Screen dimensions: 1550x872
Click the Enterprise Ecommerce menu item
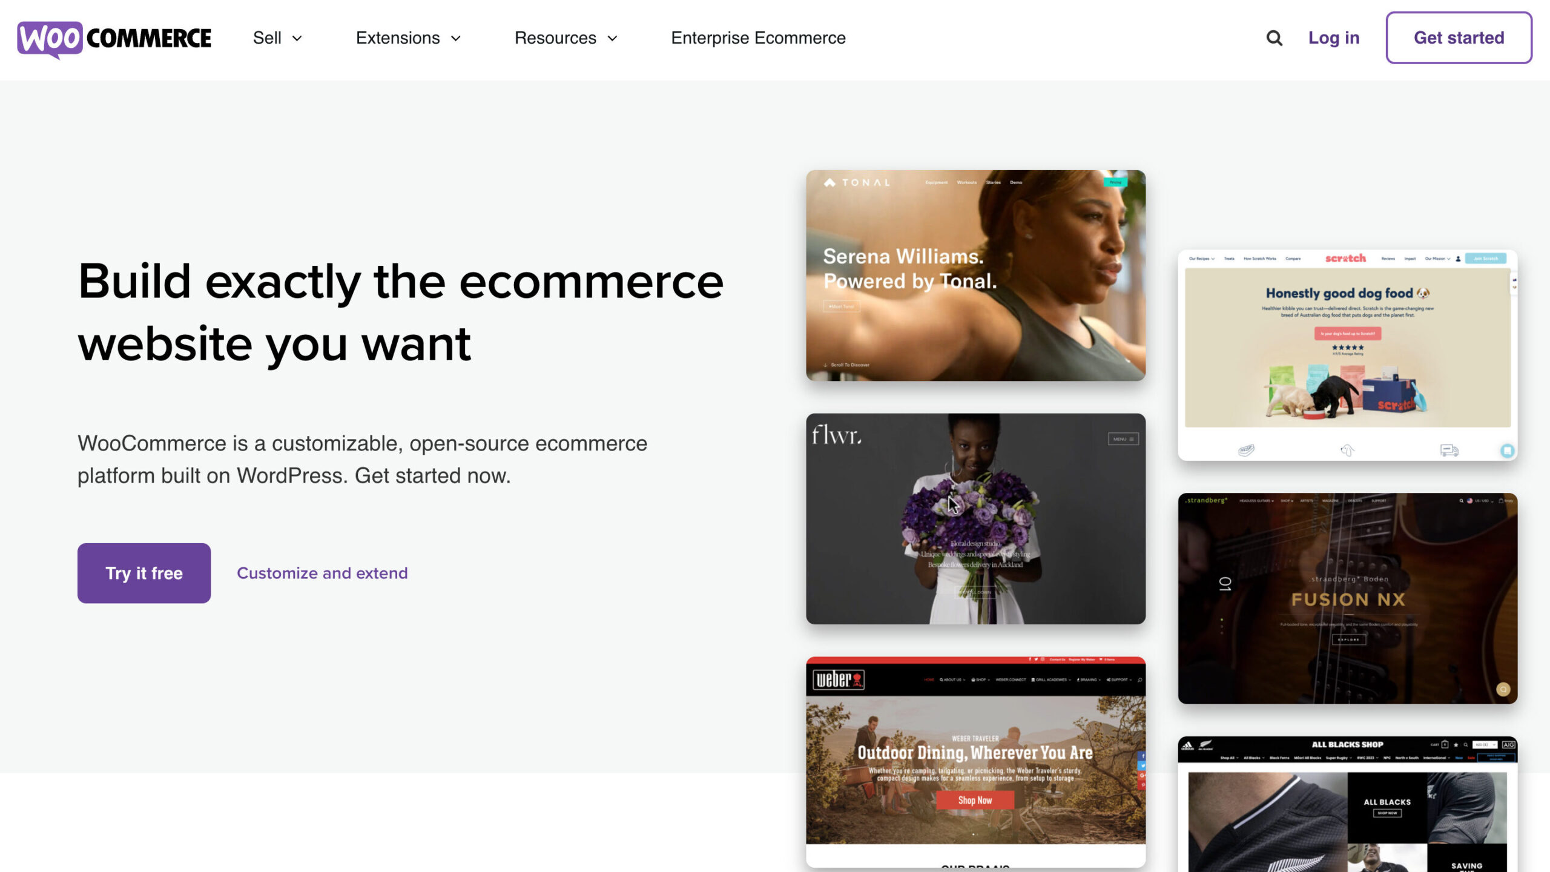(x=758, y=38)
